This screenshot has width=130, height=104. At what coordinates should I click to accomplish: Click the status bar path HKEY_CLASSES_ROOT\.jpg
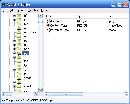point(36,100)
